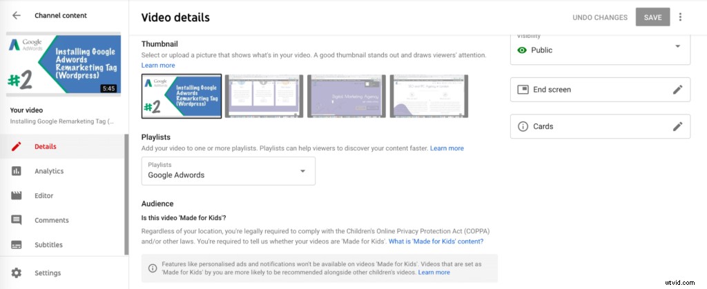Screen dimensions: 707x289
Task: Open the Subtitles section
Action: tap(62, 245)
